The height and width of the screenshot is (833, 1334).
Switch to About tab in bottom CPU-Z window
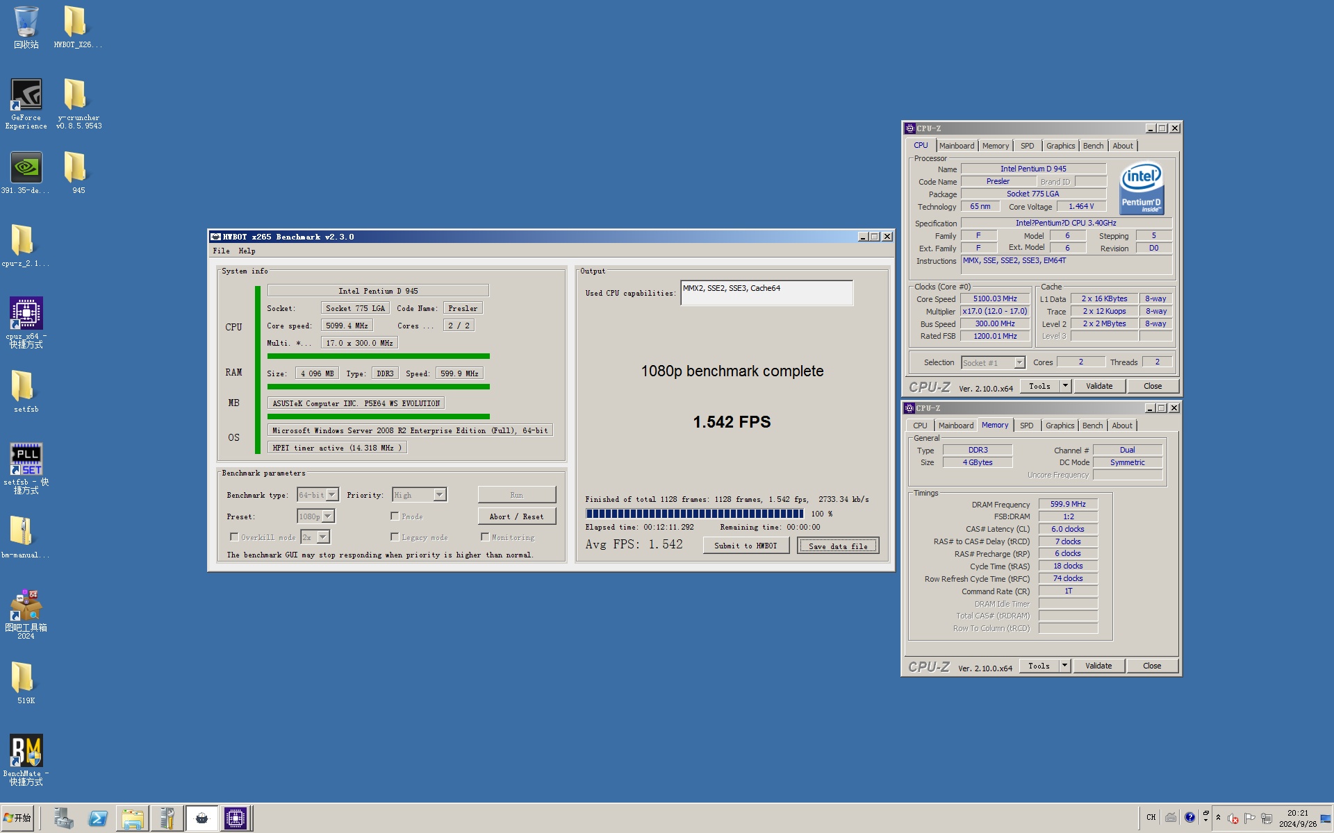1121,426
